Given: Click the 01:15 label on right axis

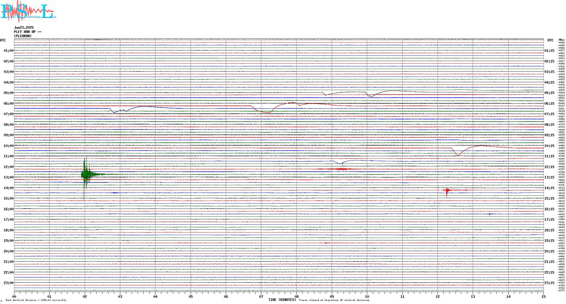Looking at the screenshot, I should 549,51.
